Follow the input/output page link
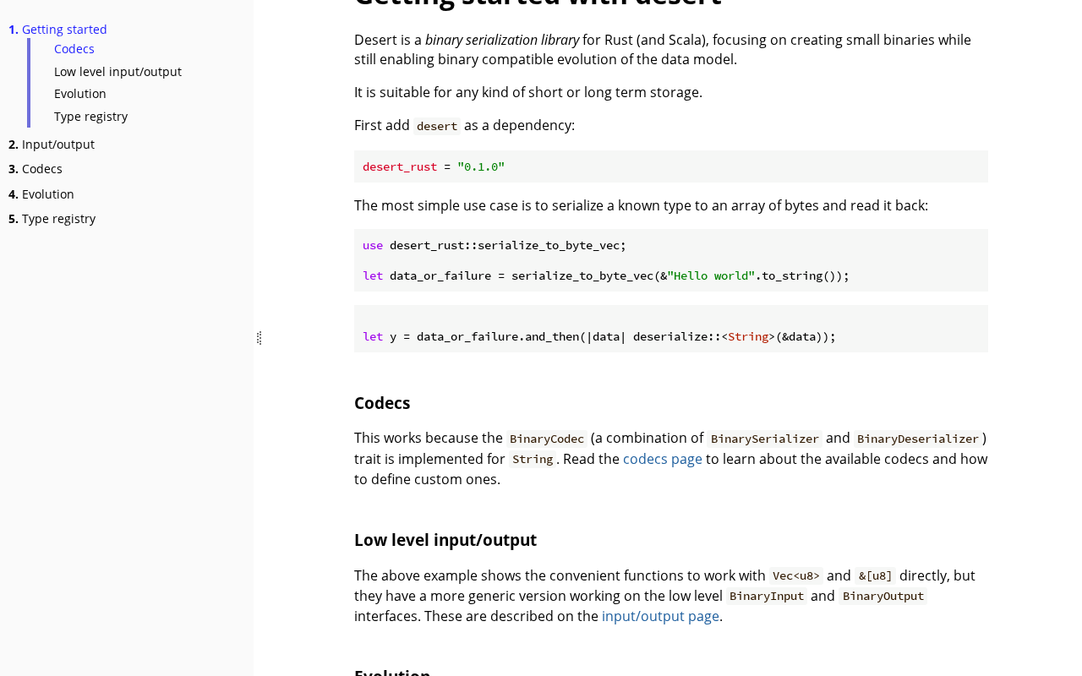 [660, 616]
